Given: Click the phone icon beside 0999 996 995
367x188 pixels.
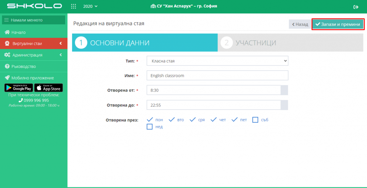Looking at the screenshot, I should (20, 100).
